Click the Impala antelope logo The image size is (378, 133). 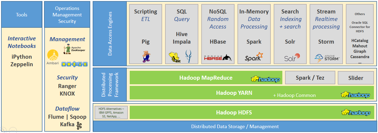(188, 57)
